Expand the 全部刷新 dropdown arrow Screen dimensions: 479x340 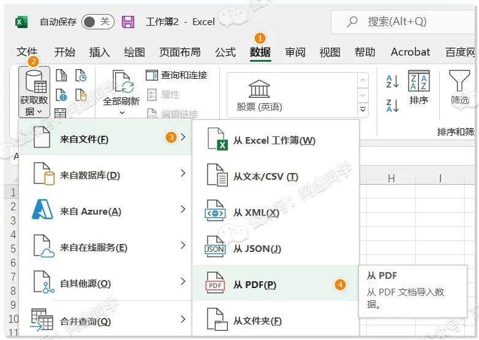(122, 113)
